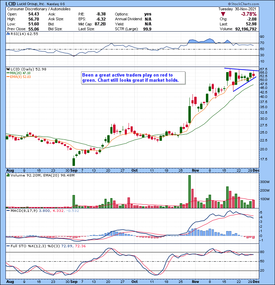Click Consumer Discretionary / Automobiles sector label

(x=39, y=9)
